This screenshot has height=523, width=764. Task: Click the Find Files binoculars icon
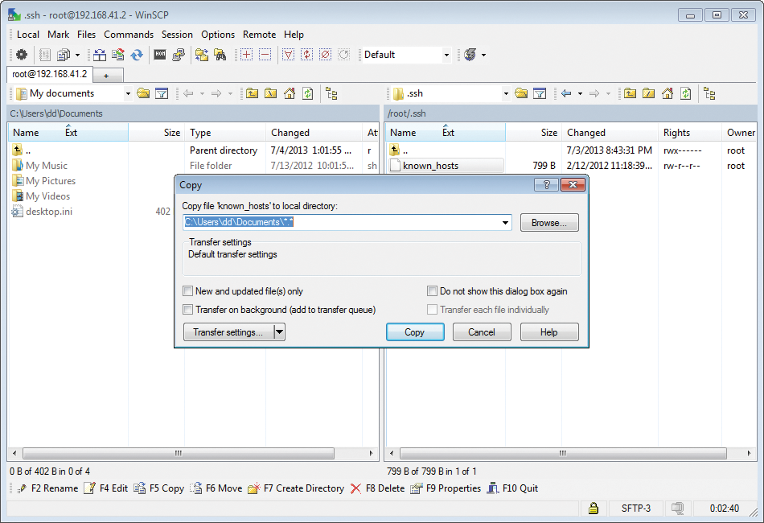[x=219, y=55]
